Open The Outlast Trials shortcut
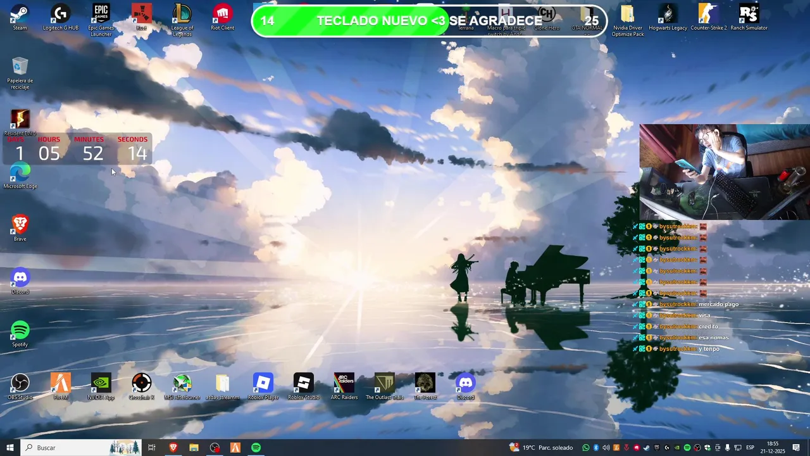This screenshot has width=810, height=456. (384, 386)
